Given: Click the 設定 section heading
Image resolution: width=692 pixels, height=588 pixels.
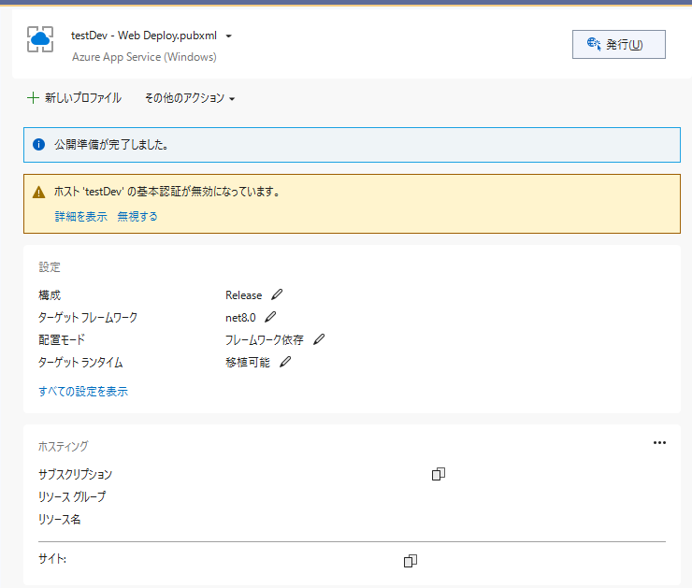Looking at the screenshot, I should click(x=50, y=267).
